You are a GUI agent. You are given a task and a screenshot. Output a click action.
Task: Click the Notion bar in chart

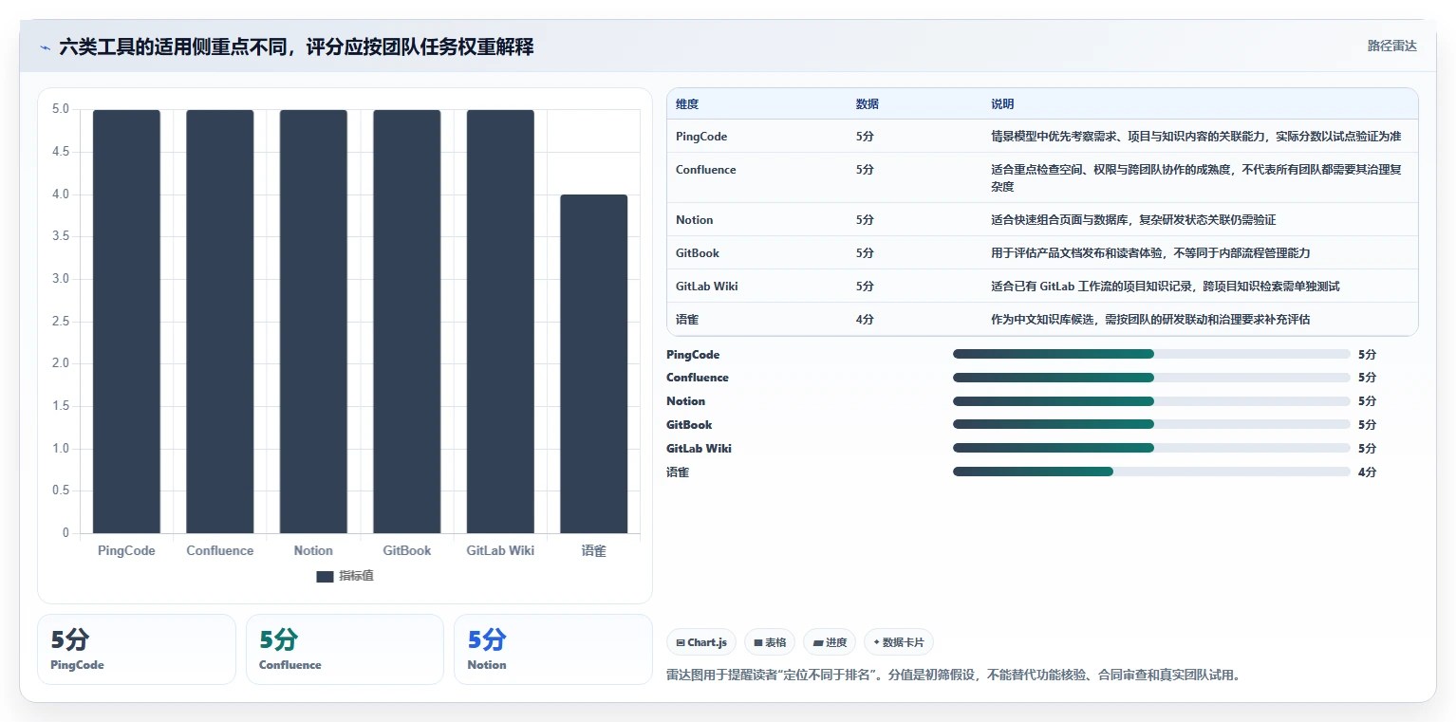[313, 322]
